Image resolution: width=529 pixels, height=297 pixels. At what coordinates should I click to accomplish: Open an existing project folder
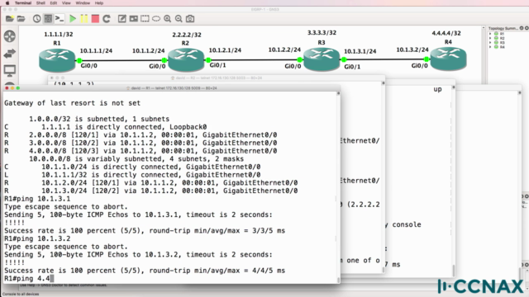click(21, 18)
